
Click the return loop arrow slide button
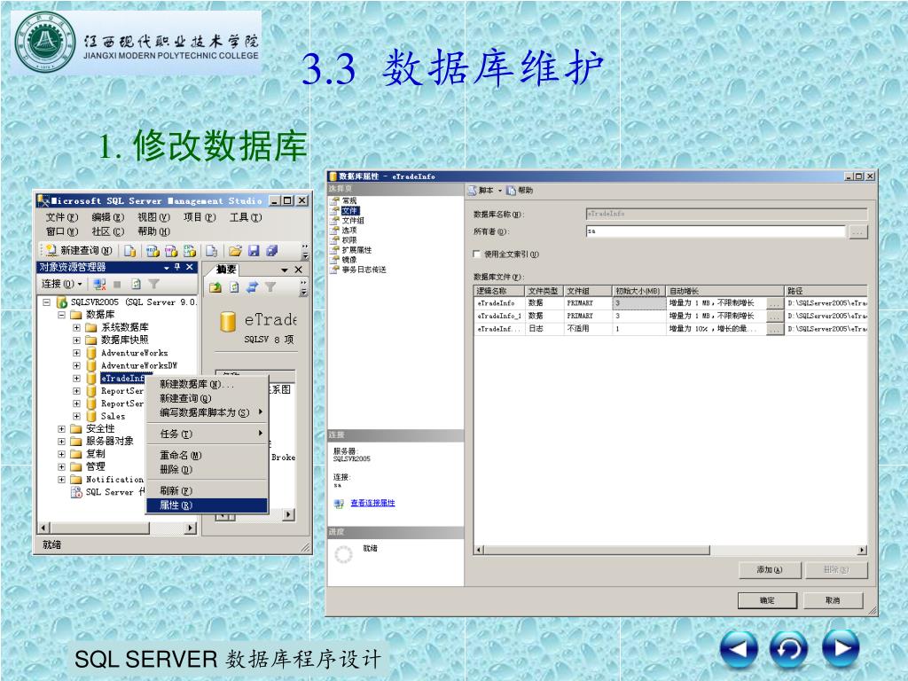pos(788,648)
